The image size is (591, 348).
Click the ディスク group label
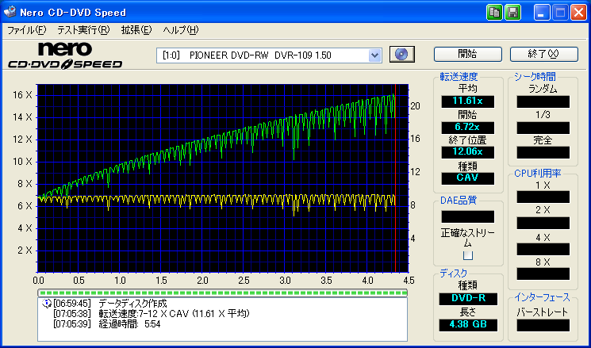coord(454,273)
